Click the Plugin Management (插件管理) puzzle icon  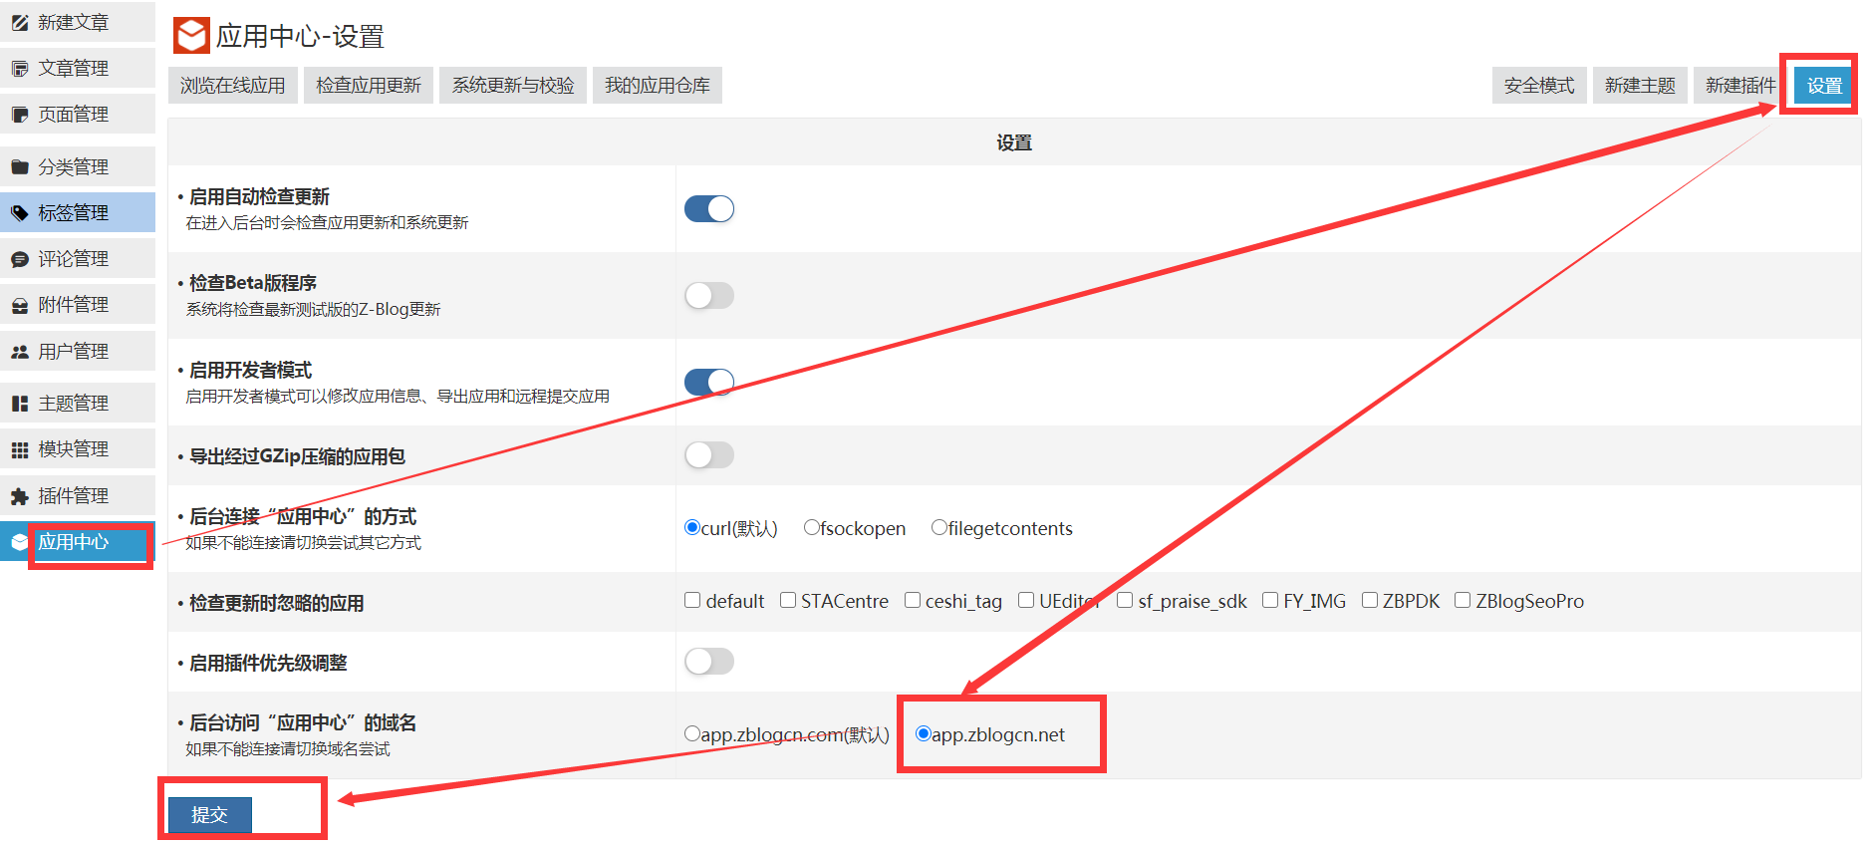[20, 496]
